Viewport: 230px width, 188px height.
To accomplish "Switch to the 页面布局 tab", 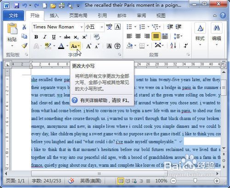I will pos(78,16).
